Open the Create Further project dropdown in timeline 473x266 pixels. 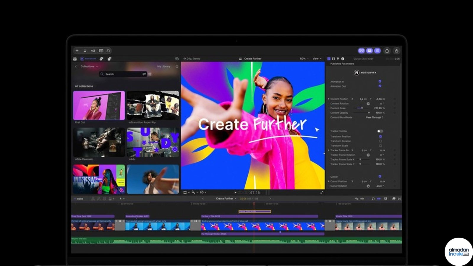(226, 199)
